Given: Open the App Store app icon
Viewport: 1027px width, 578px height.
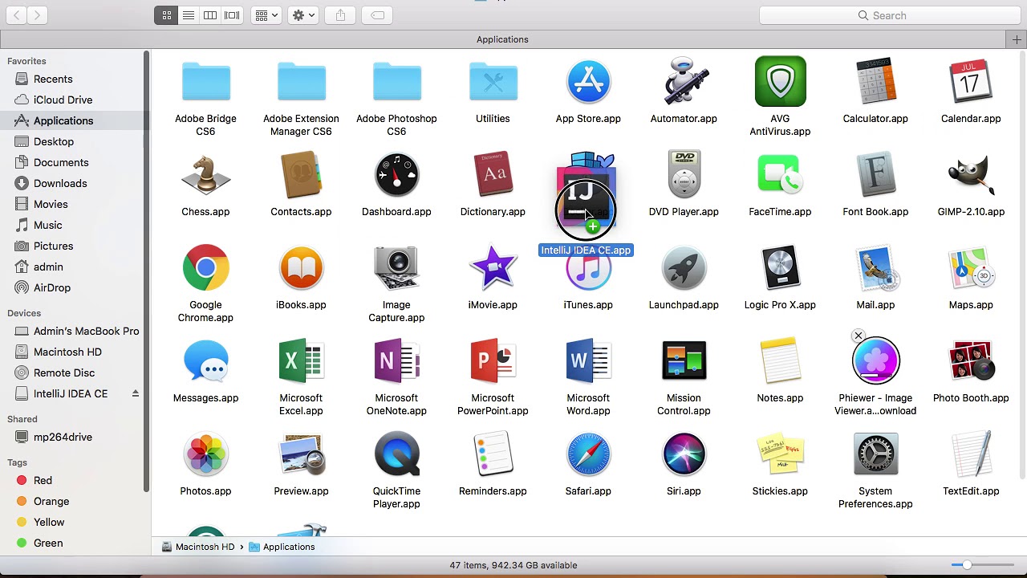Looking at the screenshot, I should [588, 82].
